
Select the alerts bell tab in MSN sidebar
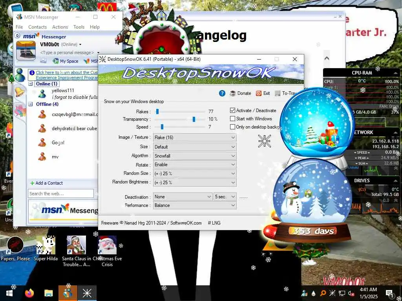point(20,92)
